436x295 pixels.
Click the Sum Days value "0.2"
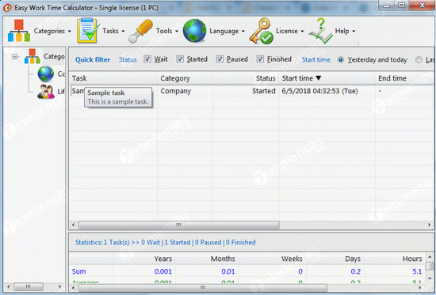point(356,271)
